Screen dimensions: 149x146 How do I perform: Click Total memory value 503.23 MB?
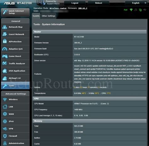79,126
